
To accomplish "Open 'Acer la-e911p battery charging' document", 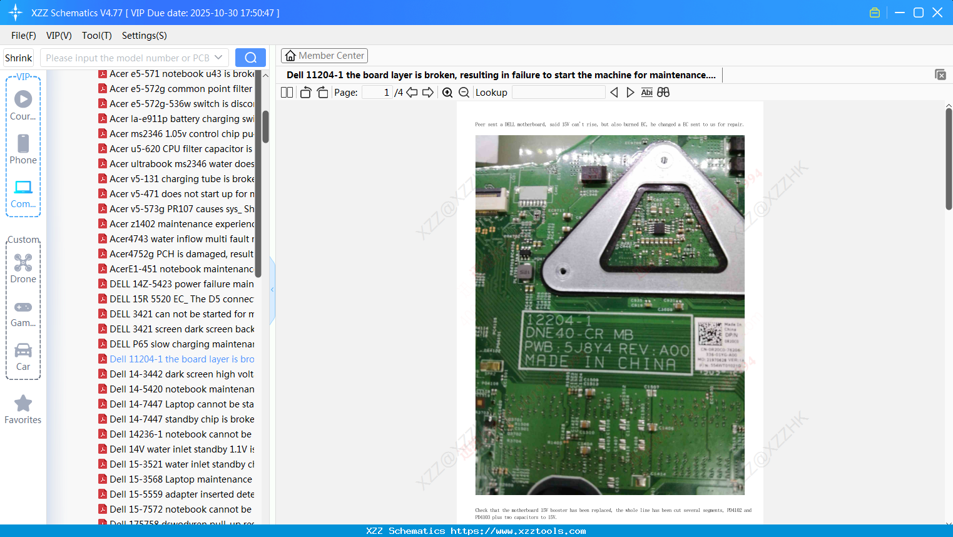I will (176, 119).
